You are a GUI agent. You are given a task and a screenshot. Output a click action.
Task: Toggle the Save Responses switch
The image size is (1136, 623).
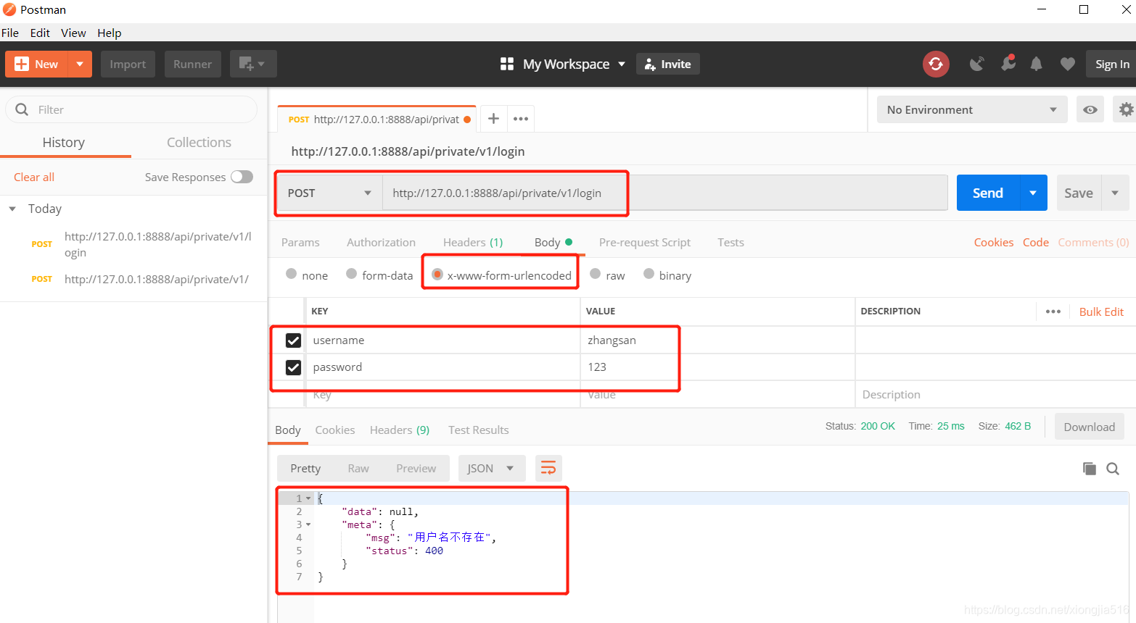[x=242, y=177]
